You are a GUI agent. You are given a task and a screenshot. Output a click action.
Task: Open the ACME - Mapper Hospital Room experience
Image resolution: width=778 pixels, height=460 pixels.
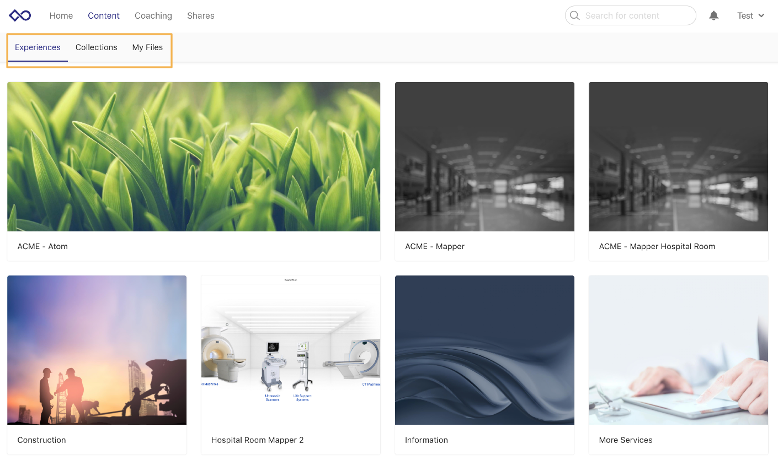coord(678,156)
